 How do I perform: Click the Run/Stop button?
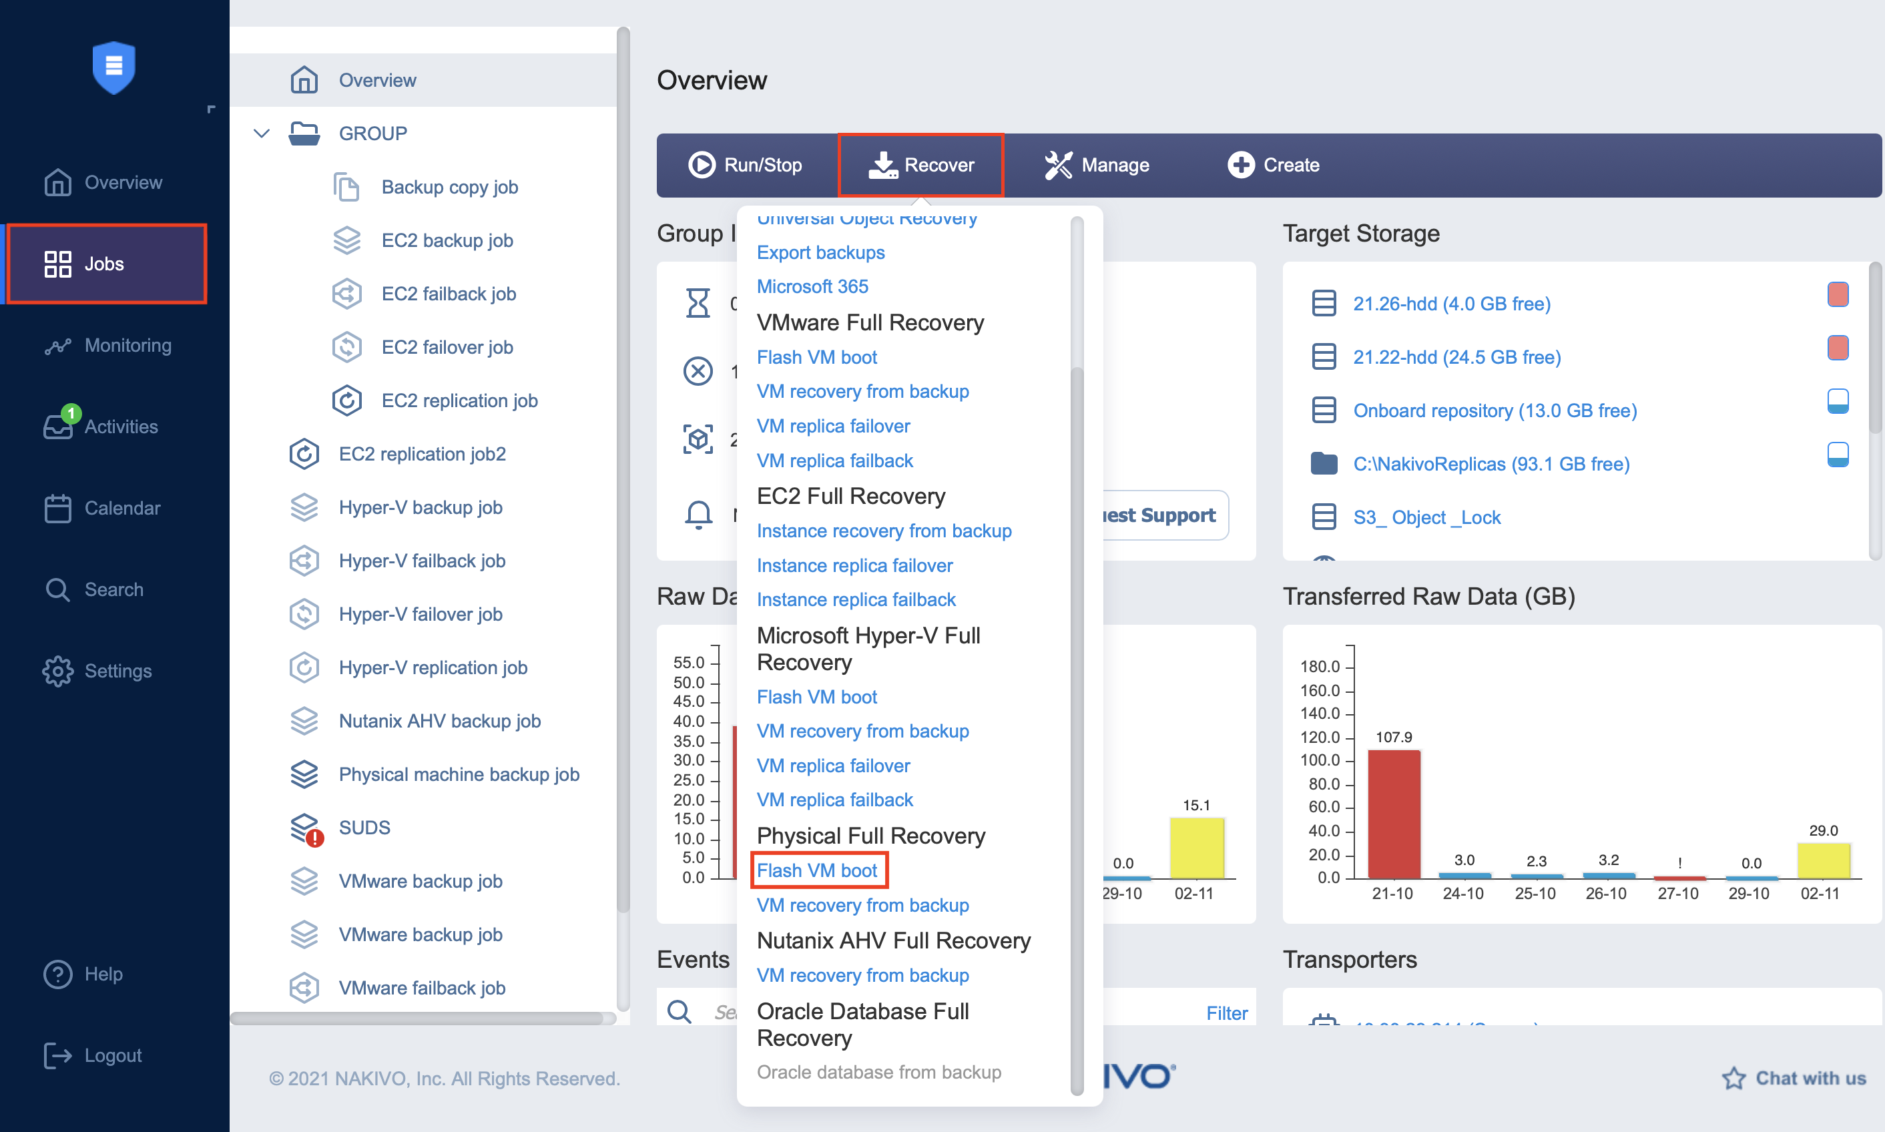744,165
